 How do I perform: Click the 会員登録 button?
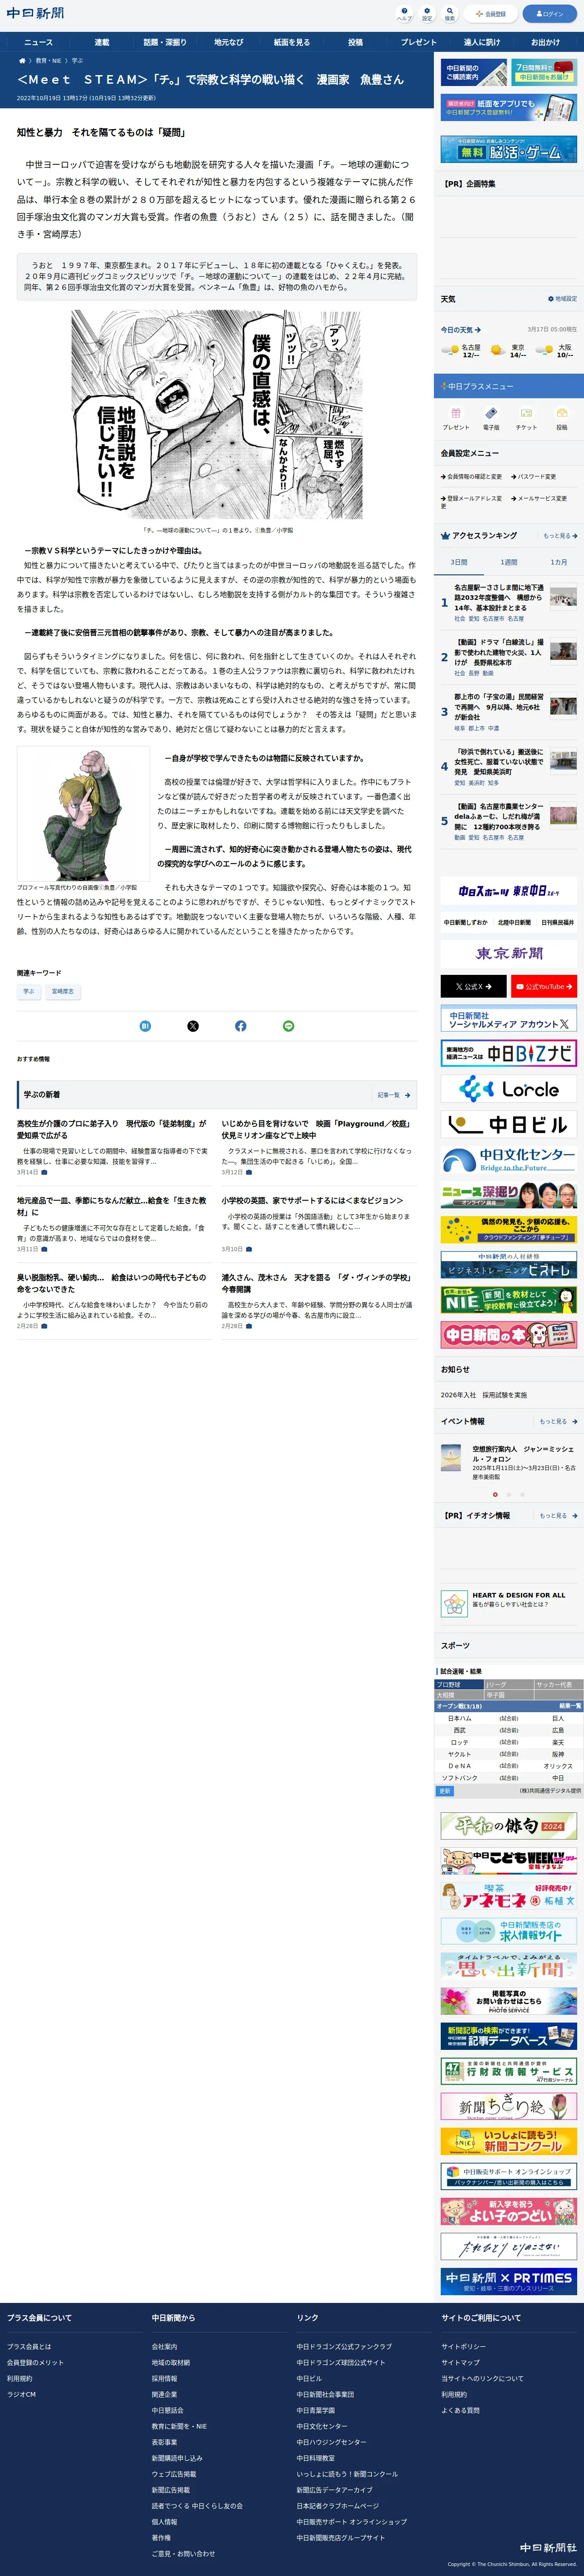491,14
